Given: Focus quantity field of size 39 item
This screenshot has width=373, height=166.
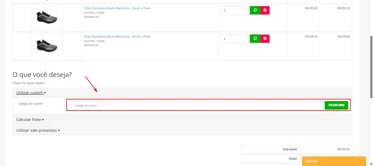Looking at the screenshot, I should [235, 38].
